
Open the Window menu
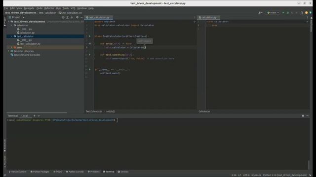[x=82, y=8]
